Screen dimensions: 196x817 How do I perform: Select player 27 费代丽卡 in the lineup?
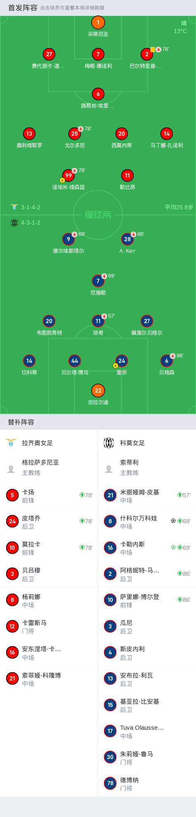pos(49,54)
